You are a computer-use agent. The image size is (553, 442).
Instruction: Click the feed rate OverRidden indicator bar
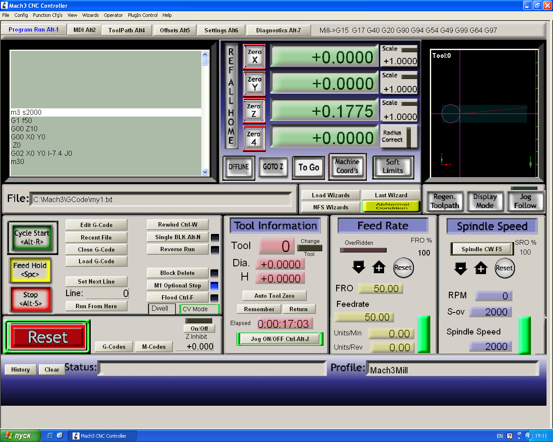[x=363, y=250]
